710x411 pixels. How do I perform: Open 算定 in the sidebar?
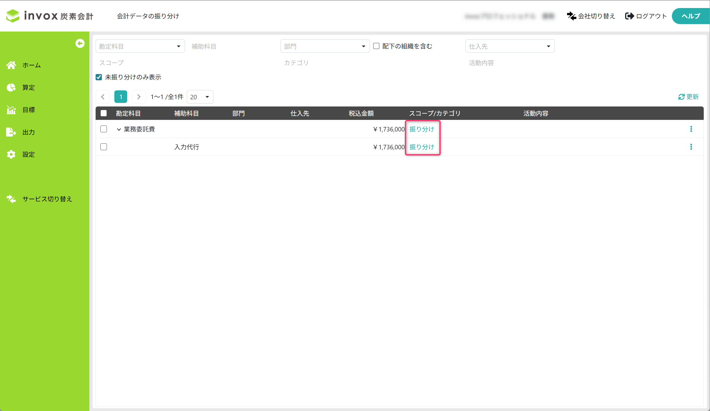tap(28, 87)
